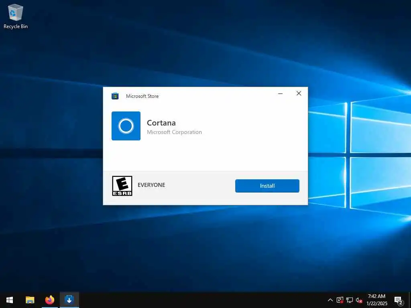
Task: Click the EVERYONE rating label
Action: (x=151, y=185)
